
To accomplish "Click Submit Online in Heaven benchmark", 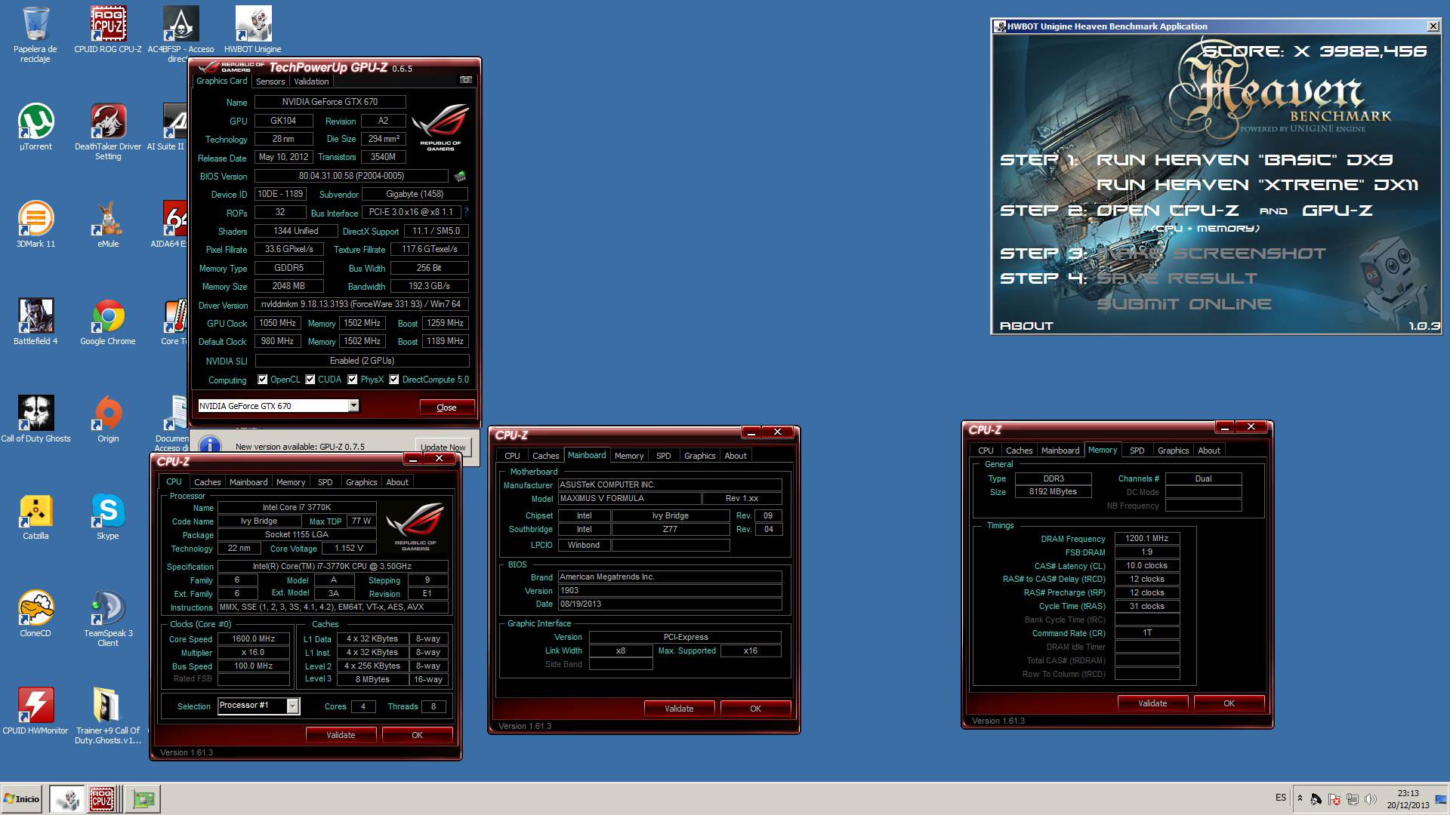I will [x=1183, y=304].
